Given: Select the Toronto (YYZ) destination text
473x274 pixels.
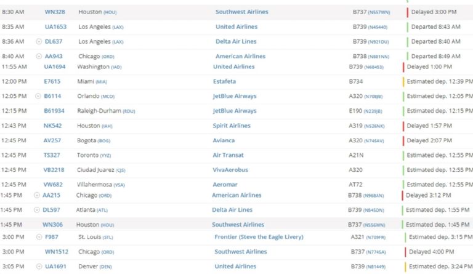Looking at the screenshot, I should pyautogui.click(x=94, y=155).
